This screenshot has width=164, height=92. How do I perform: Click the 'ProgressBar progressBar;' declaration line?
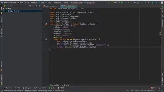click(x=64, y=26)
